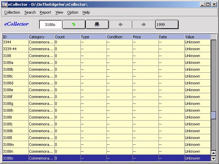Image resolution: width=219 pixels, height=164 pixels.
Task: Sort by the Category column header
Action: pos(41,37)
